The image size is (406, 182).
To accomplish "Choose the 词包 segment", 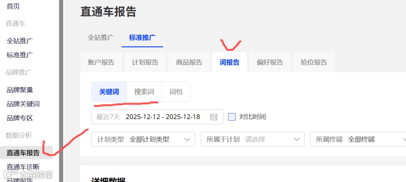I will pyautogui.click(x=176, y=92).
